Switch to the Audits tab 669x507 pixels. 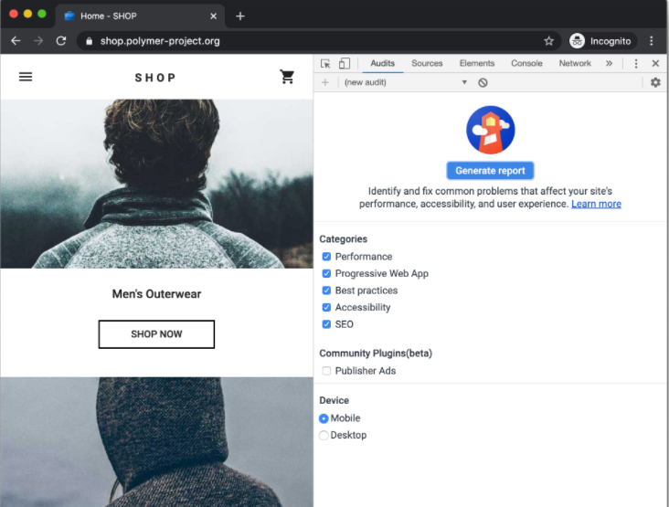382,64
